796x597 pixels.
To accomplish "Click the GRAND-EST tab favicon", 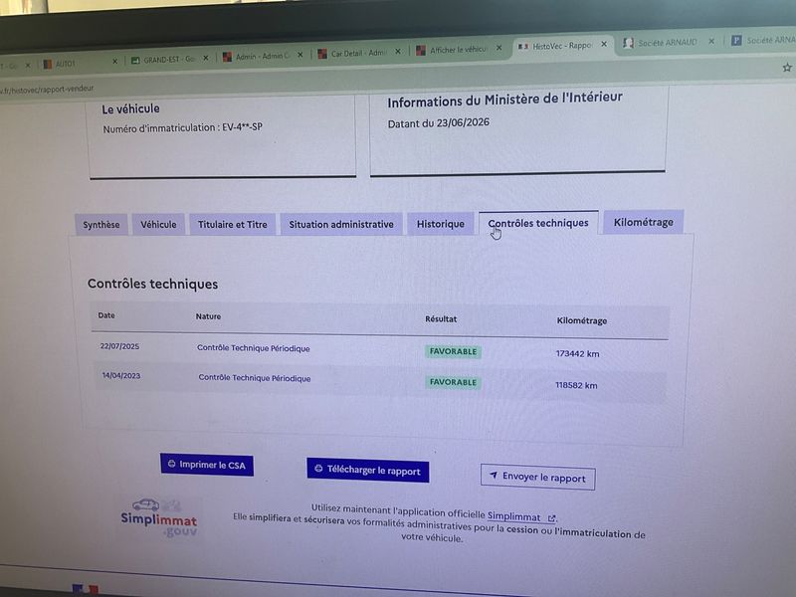I will [135, 61].
